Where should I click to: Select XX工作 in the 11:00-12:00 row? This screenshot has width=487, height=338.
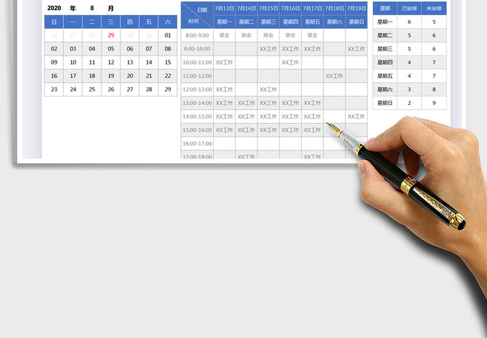(x=334, y=76)
